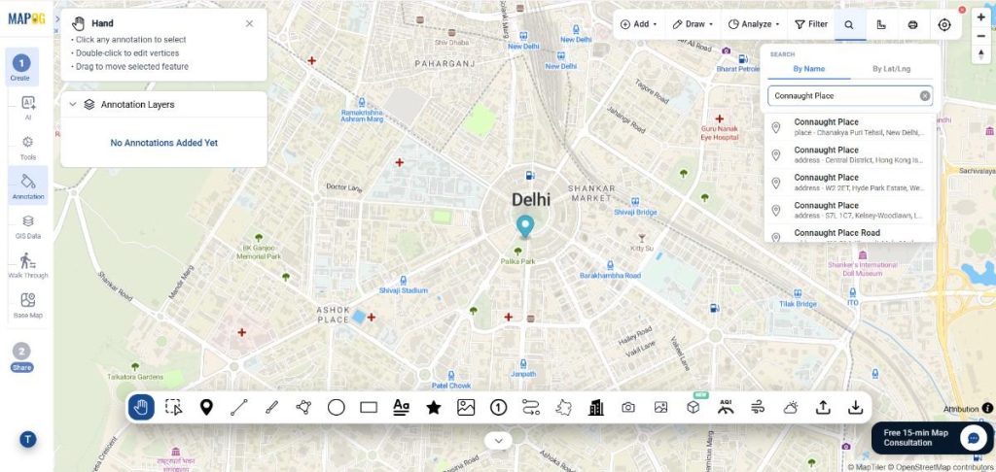This screenshot has width=996, height=472.
Task: Expand the left sidebar arrow
Action: [x=57, y=19]
